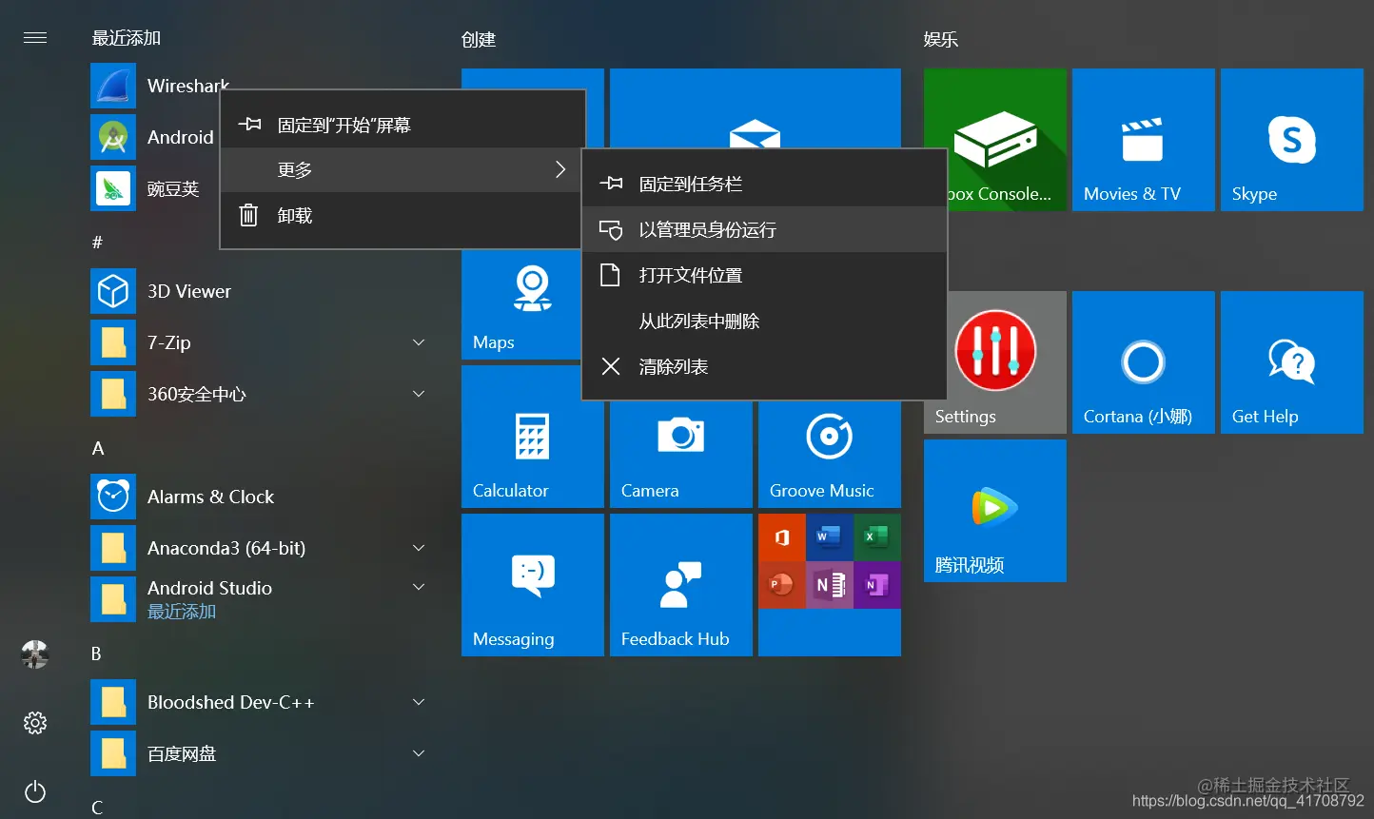The image size is (1374, 819).
Task: Click the 百度网盘 folder icon
Action: [x=113, y=753]
